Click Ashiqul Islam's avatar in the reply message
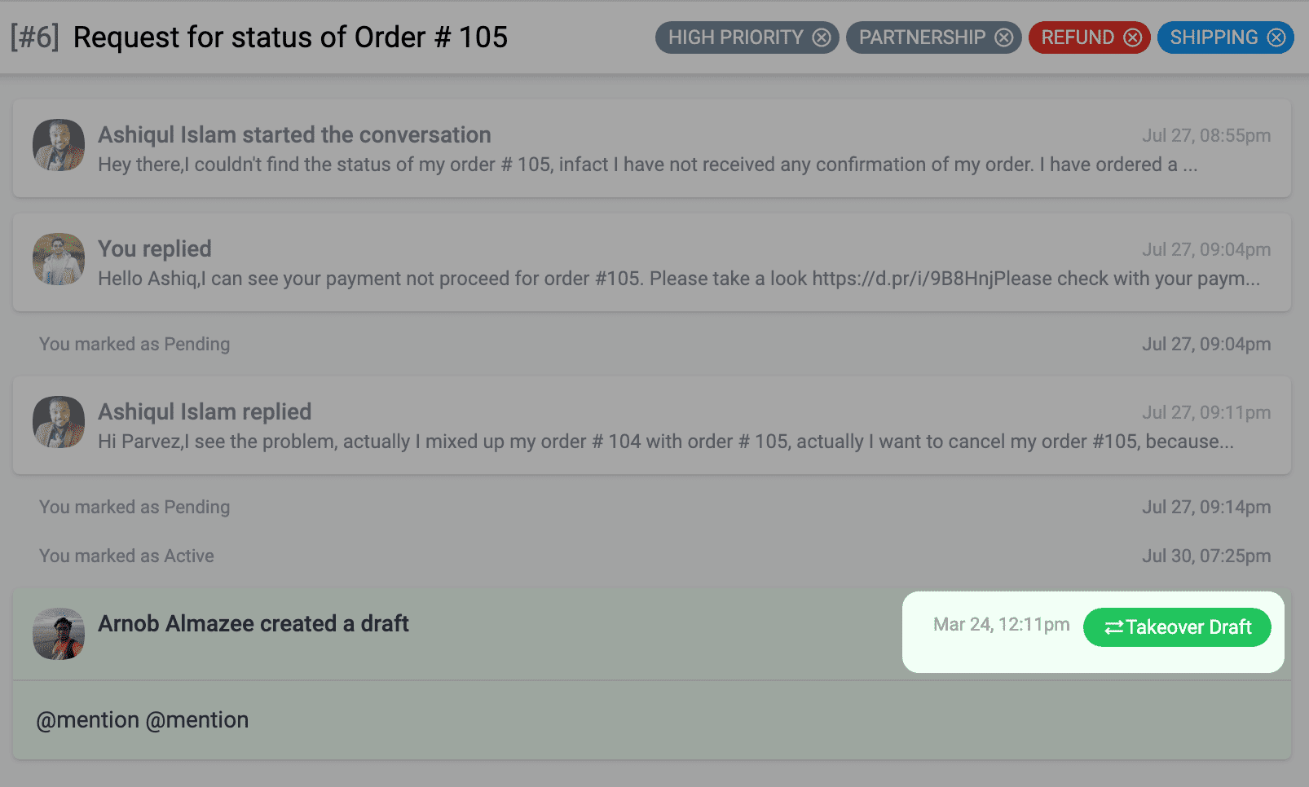 pyautogui.click(x=59, y=422)
